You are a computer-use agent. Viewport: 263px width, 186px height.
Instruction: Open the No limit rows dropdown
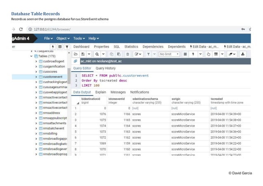point(169,54)
